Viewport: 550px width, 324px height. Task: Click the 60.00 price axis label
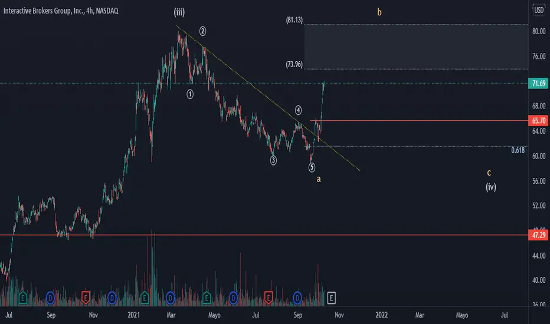[538, 156]
